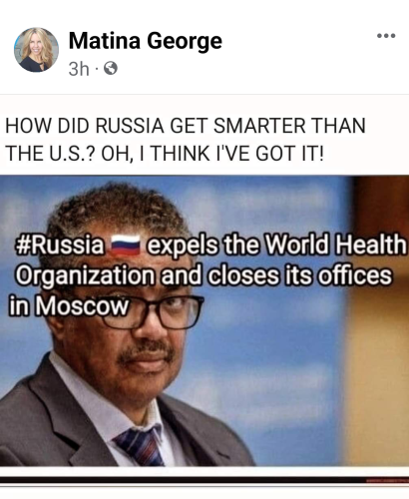Screen dimensions: 409x499
Task: Open the Matina George profile name link
Action: [146, 41]
